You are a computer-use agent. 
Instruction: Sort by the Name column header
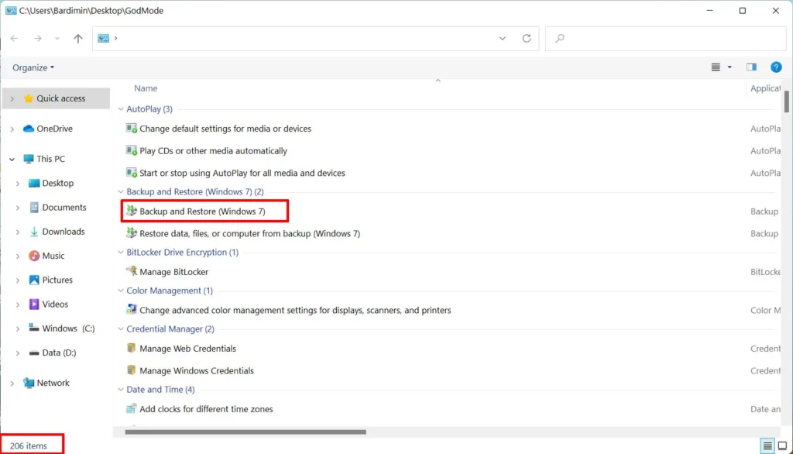146,88
